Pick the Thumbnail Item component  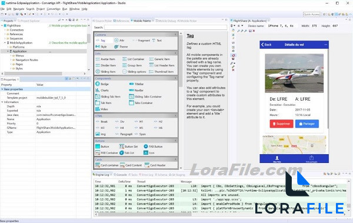(x=161, y=72)
